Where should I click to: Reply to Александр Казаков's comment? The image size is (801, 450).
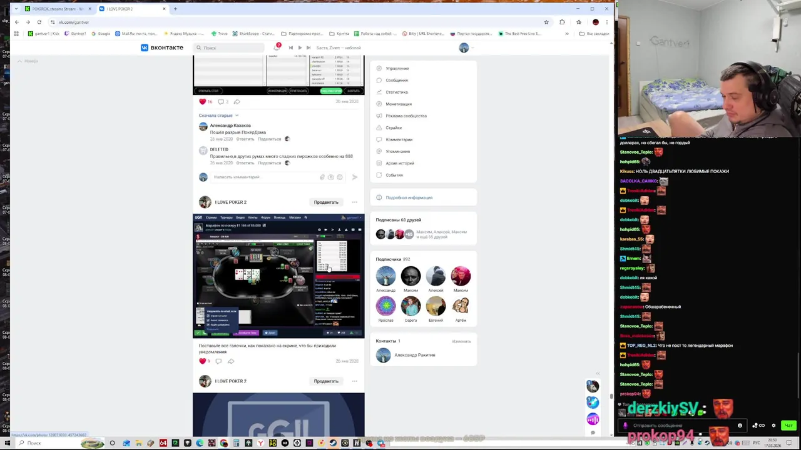pyautogui.click(x=245, y=139)
